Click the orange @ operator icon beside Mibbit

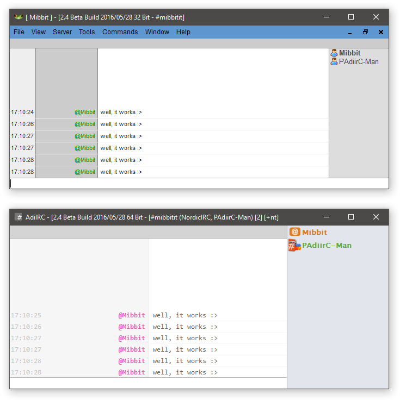click(x=295, y=232)
